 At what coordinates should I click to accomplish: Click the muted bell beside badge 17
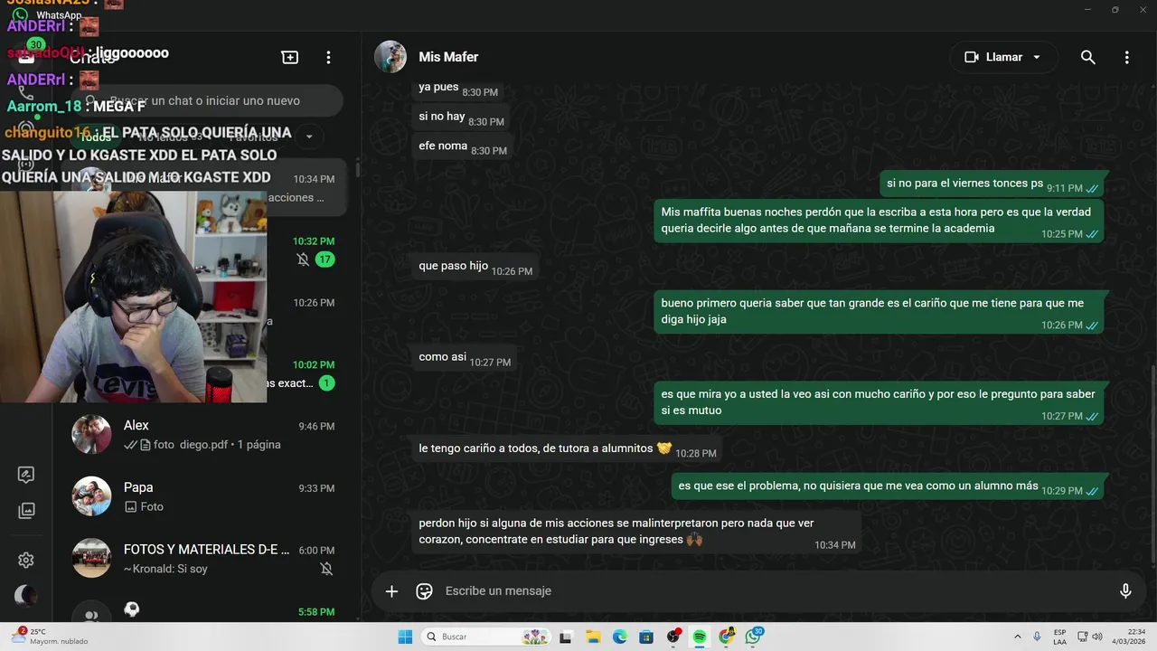(x=303, y=259)
